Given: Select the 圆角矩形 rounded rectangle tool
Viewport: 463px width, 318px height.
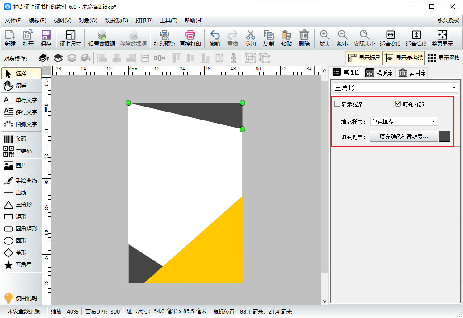Looking at the screenshot, I should (x=21, y=229).
